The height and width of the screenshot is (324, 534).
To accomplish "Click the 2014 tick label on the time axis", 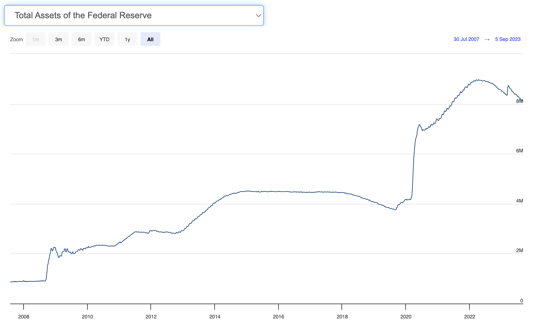I will coord(215,317).
